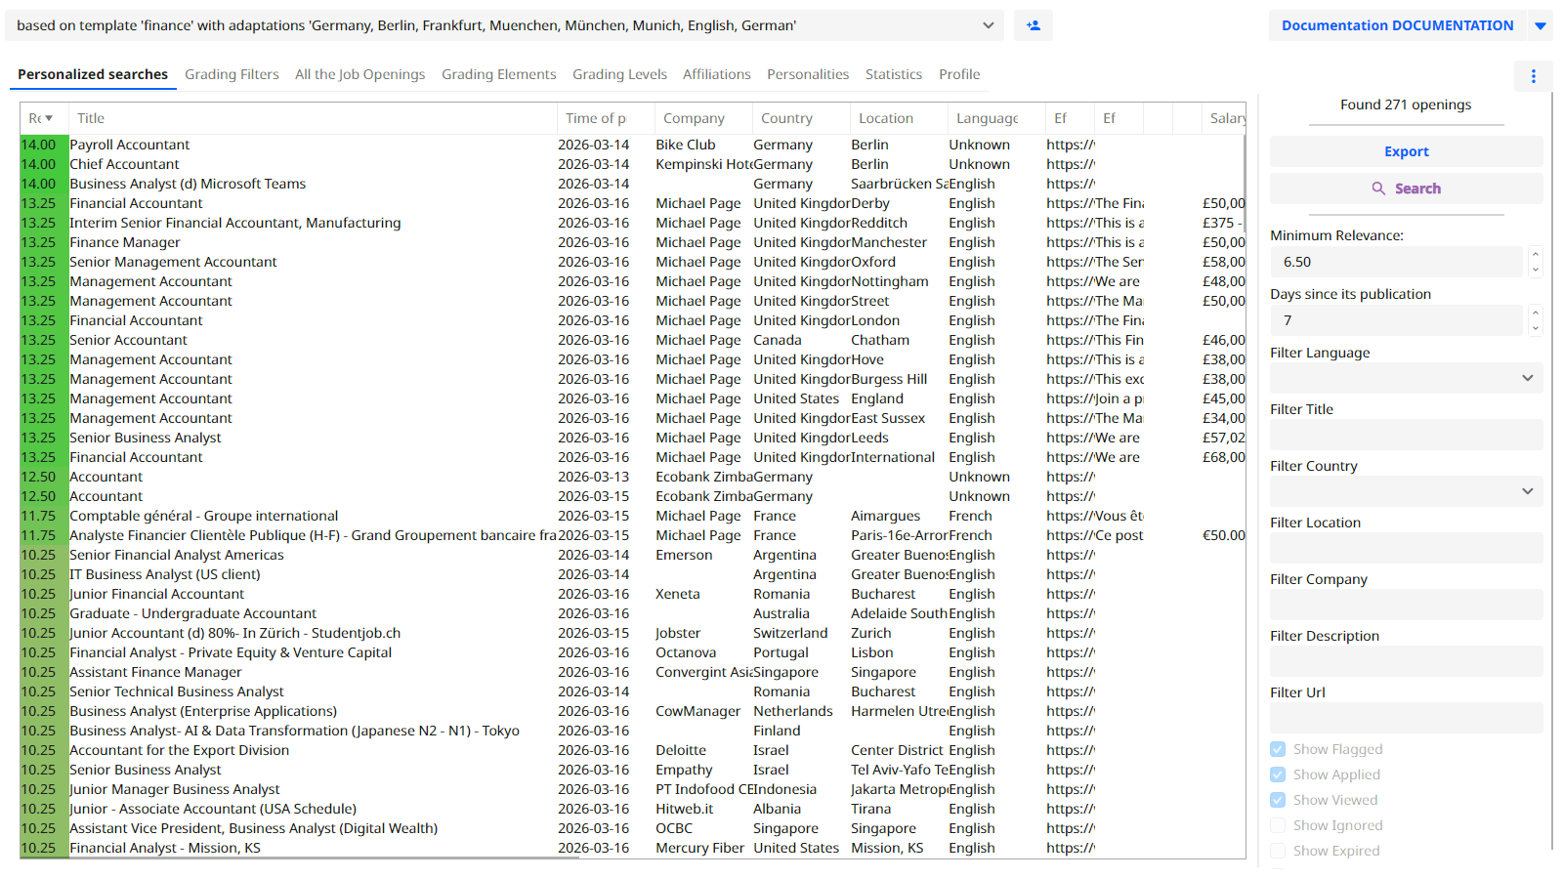
Task: Enable the Show Ignored checkbox
Action: pyautogui.click(x=1278, y=824)
